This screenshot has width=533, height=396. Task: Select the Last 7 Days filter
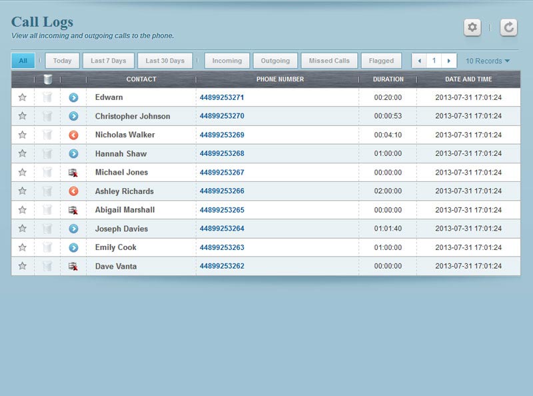[x=109, y=61]
